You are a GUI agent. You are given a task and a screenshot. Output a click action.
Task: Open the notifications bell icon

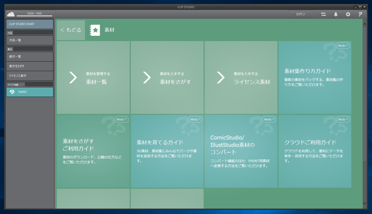(336, 14)
